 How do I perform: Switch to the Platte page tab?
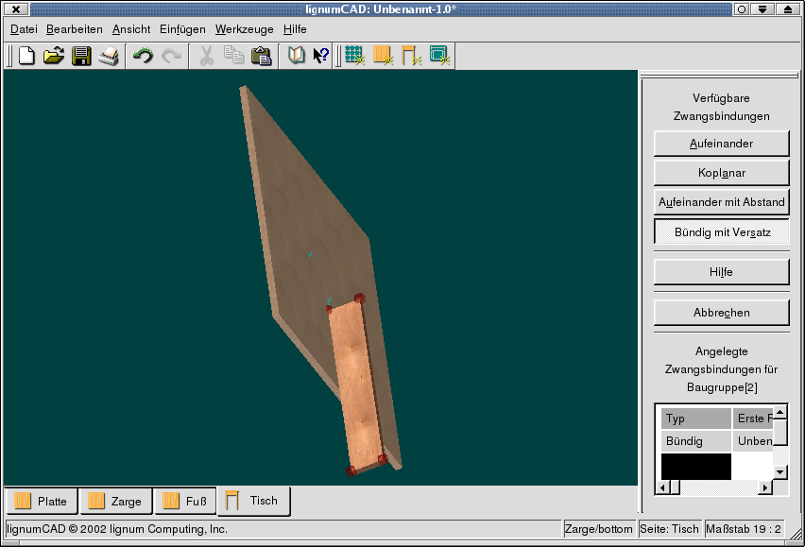(43, 501)
